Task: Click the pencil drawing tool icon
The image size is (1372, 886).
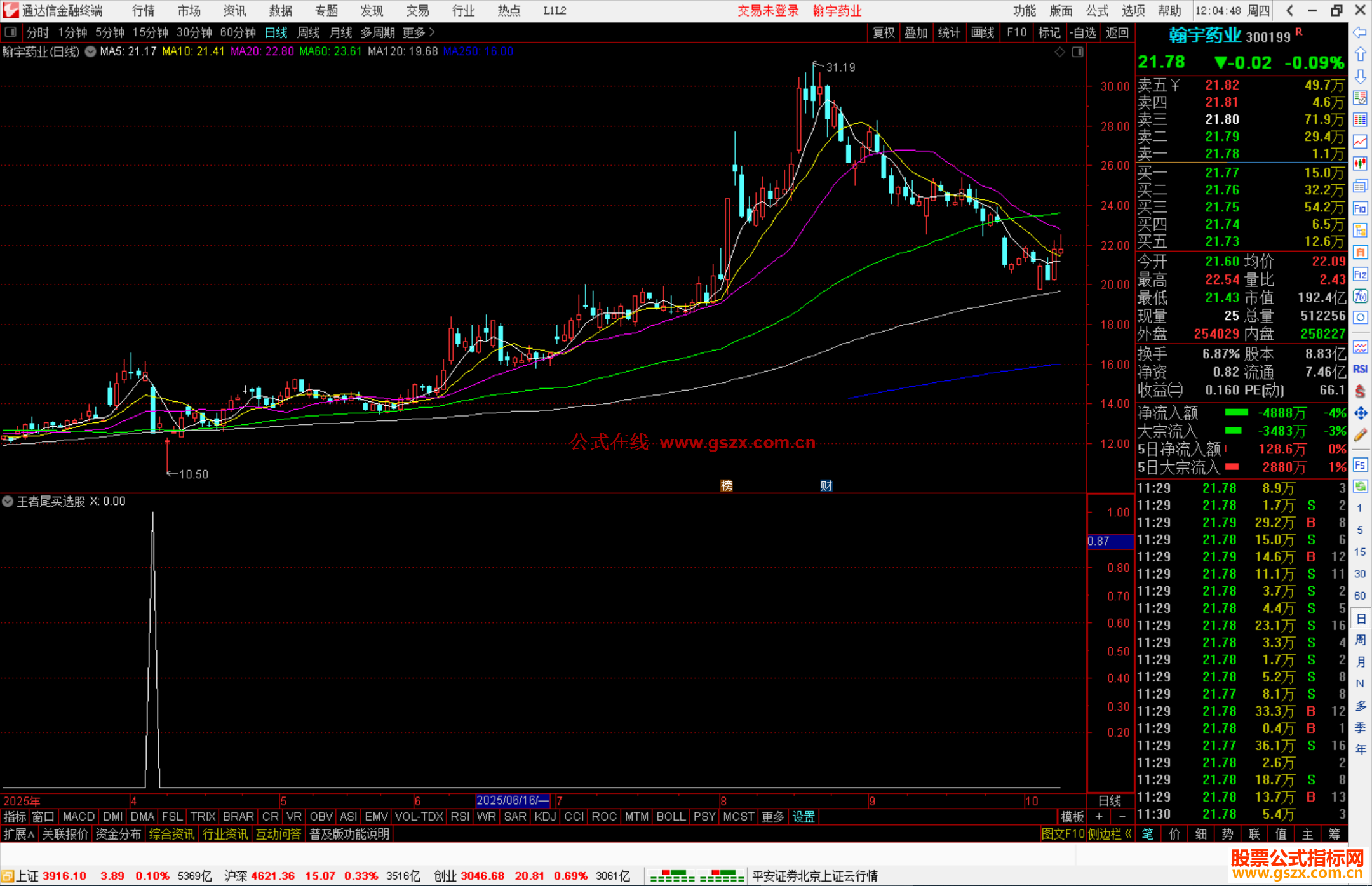Action: (x=1360, y=435)
